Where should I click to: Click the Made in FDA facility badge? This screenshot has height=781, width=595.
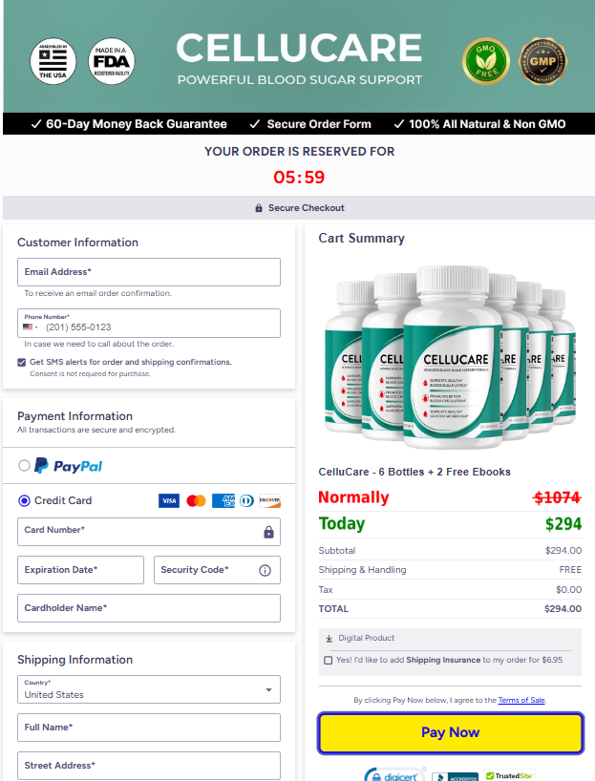coord(112,61)
